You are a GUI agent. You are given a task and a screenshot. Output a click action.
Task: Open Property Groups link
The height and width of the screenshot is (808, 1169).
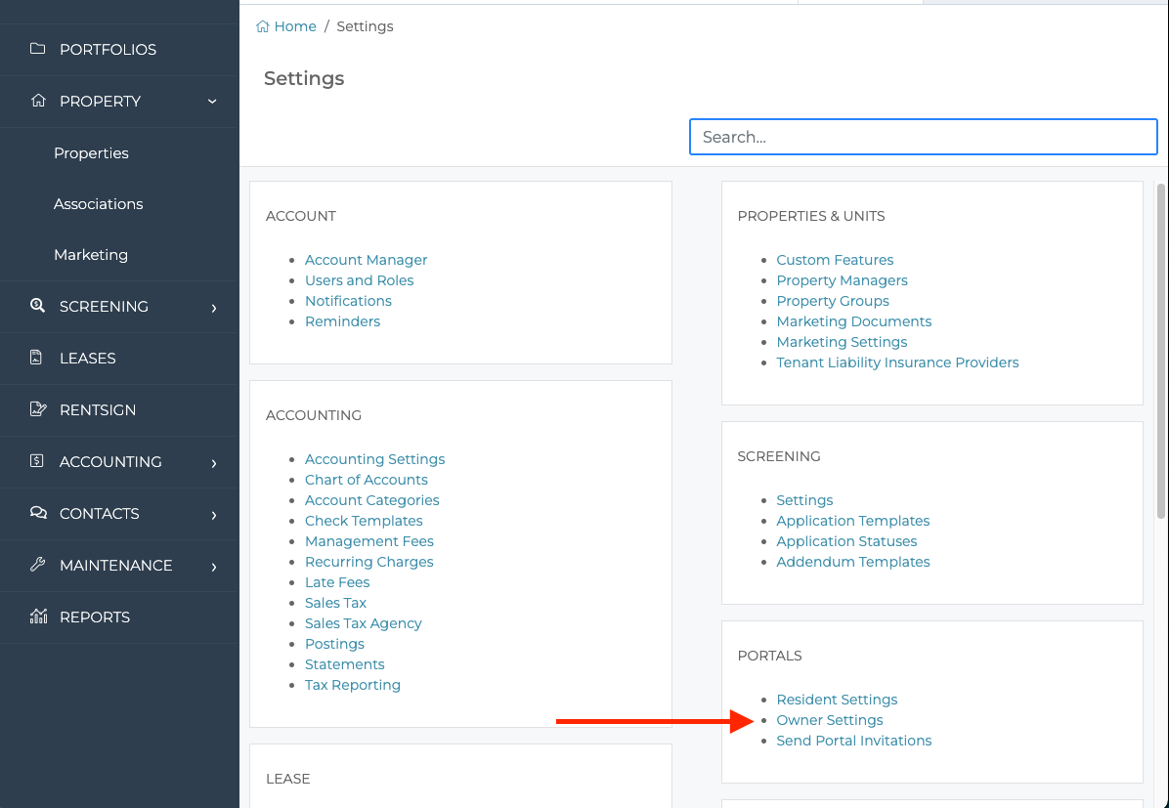833,301
